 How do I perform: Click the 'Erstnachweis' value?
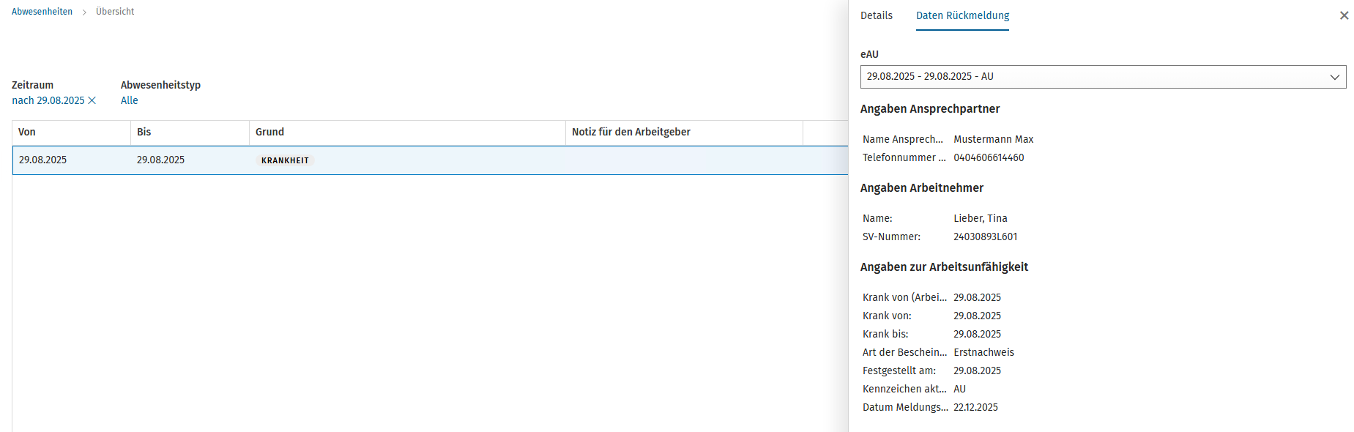983,352
